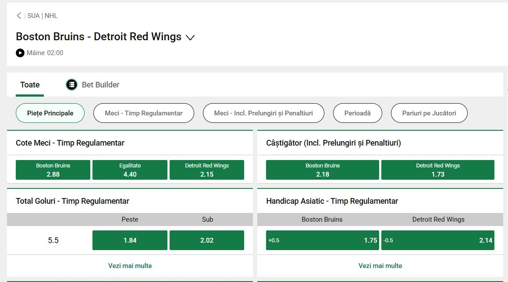Screen dimensions: 508x282
Task: Switch to the Toate tab
Action: click(x=29, y=84)
